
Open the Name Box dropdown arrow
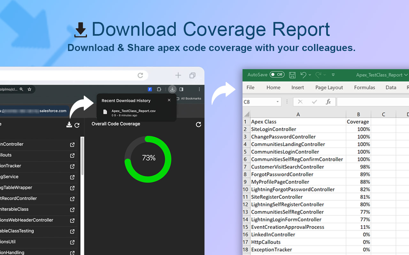[278, 102]
